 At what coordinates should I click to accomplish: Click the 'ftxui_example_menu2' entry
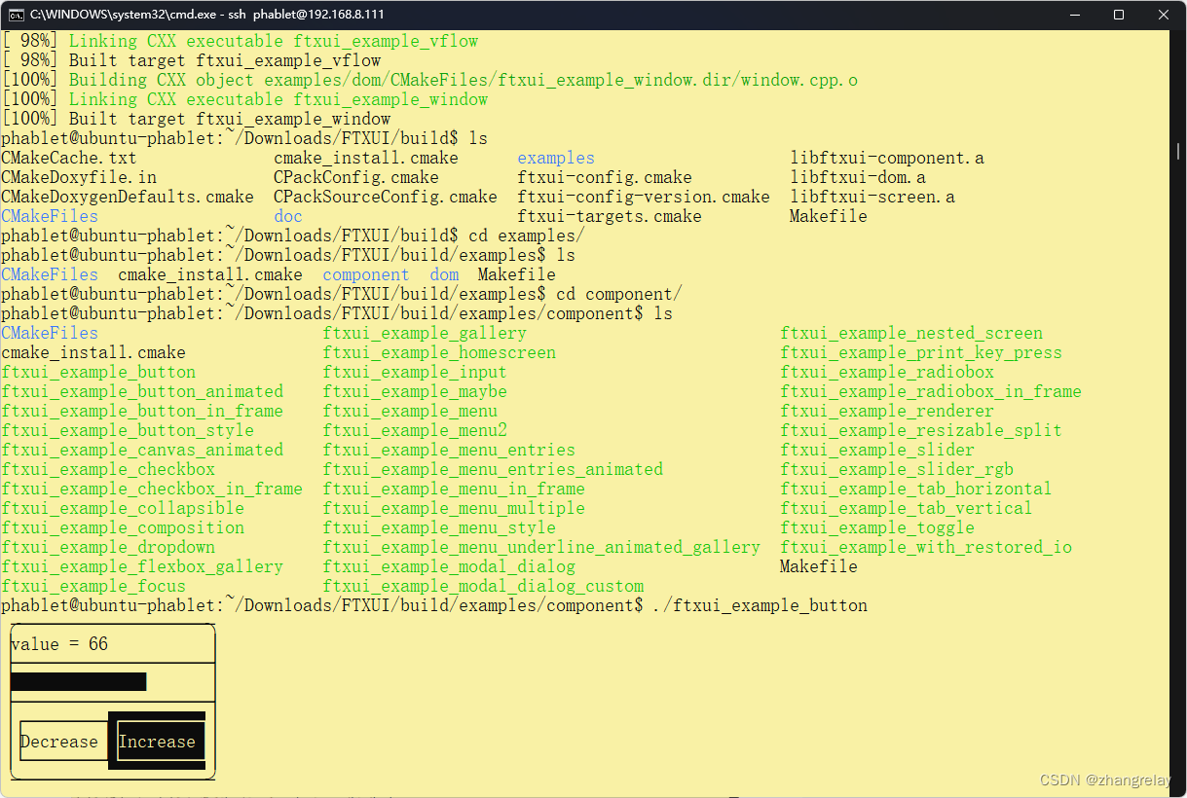[415, 430]
